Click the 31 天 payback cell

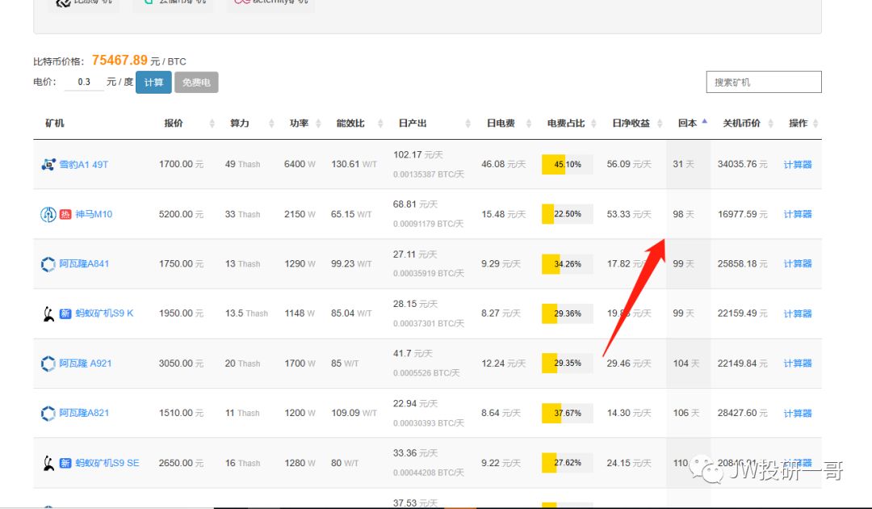click(x=684, y=164)
